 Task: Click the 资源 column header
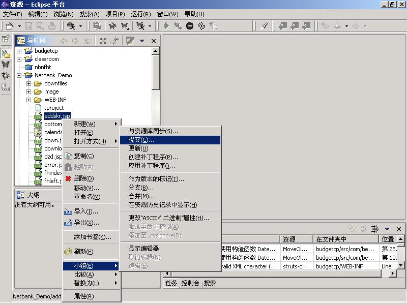(297, 239)
